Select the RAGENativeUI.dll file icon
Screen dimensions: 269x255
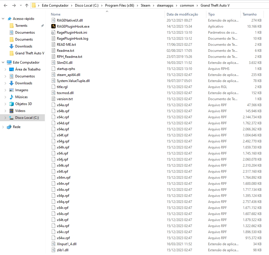(53, 20)
